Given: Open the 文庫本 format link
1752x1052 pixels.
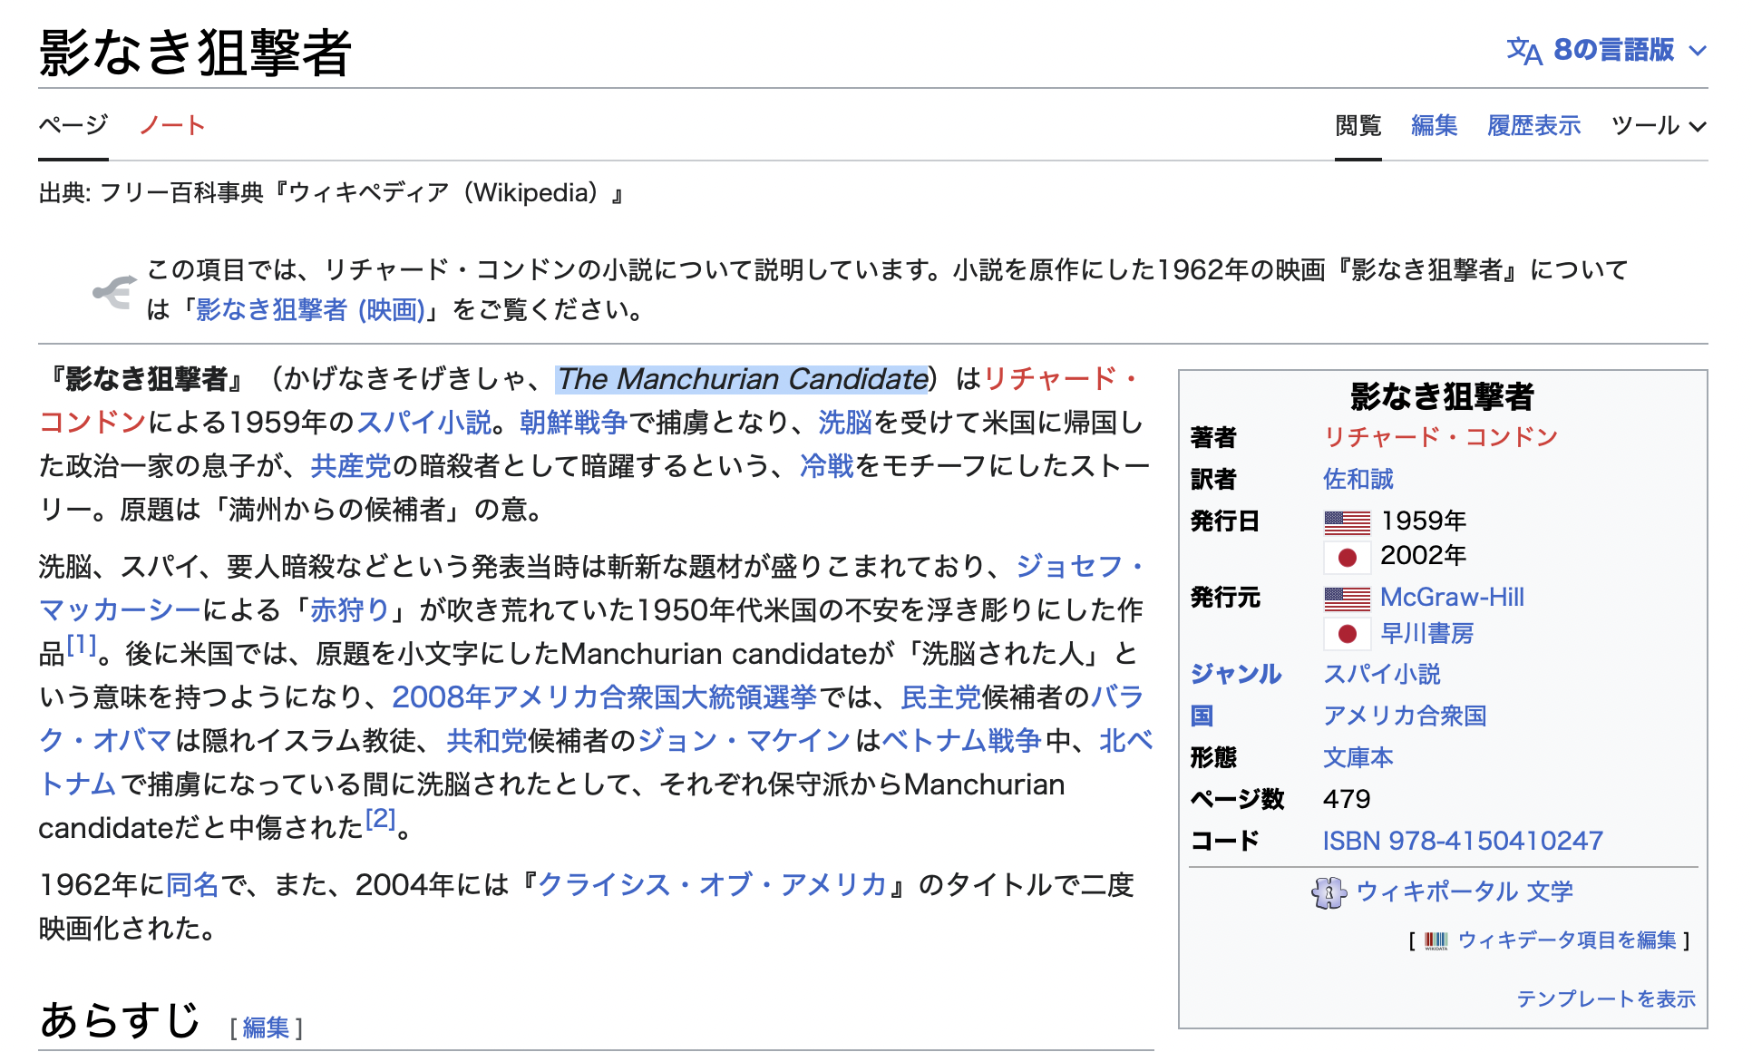Looking at the screenshot, I should click(1358, 757).
